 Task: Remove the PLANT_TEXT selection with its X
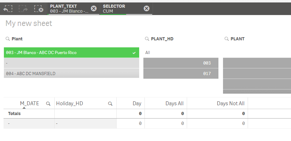click(93, 9)
